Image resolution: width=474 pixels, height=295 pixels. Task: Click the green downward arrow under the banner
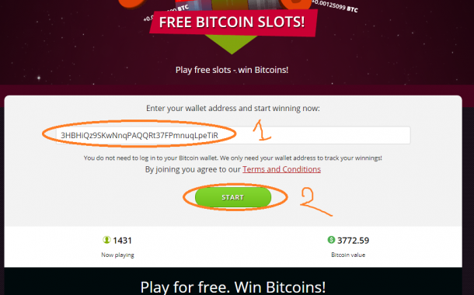pyautogui.click(x=232, y=44)
